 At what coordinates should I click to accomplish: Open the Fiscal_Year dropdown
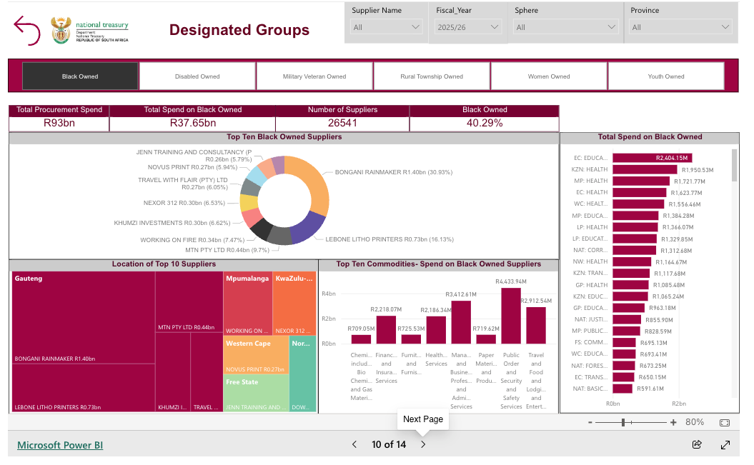pyautogui.click(x=467, y=27)
